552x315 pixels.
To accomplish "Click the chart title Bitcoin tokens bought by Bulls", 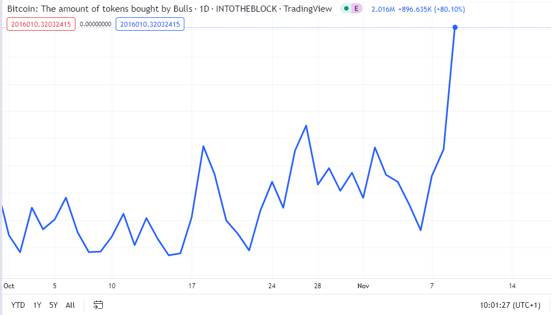I will (170, 9).
